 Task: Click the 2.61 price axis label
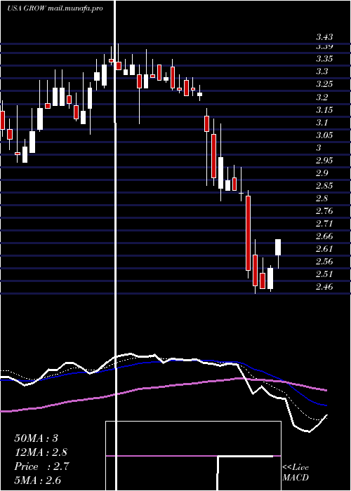pyautogui.click(x=324, y=249)
